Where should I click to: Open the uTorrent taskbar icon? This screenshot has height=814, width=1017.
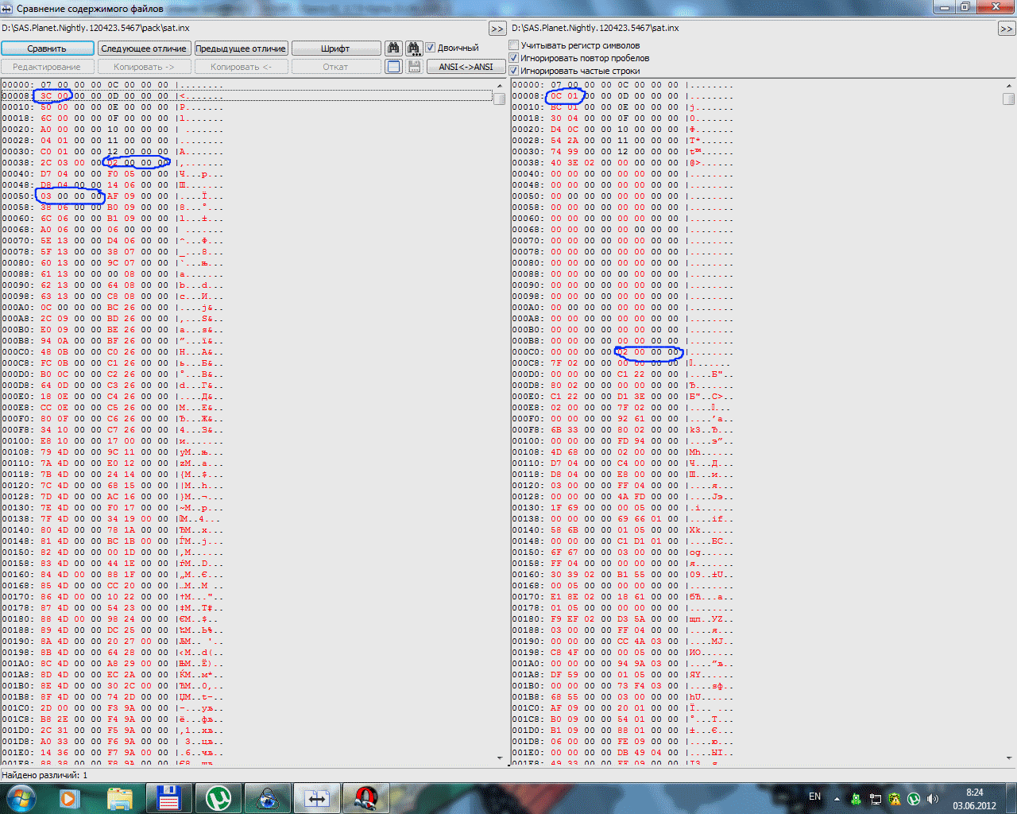coord(218,797)
